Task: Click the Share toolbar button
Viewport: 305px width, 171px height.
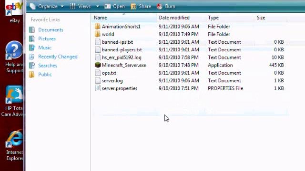Action: pyautogui.click(x=145, y=6)
